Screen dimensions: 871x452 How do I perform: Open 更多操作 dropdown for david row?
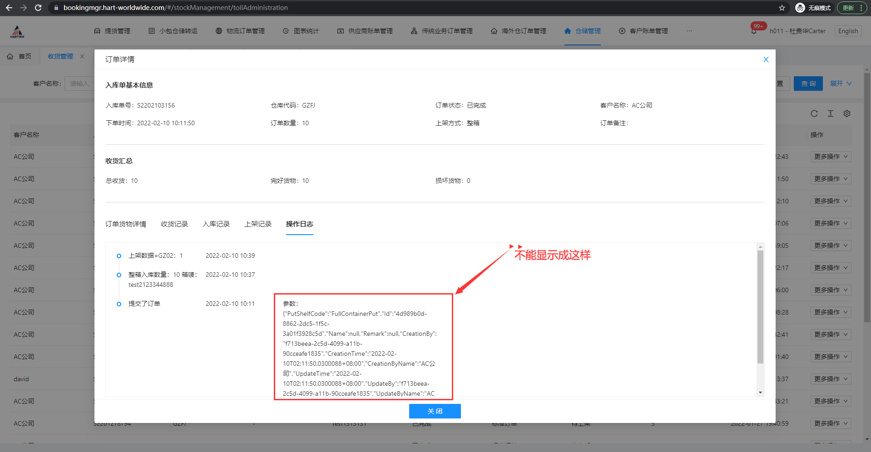pyautogui.click(x=831, y=379)
